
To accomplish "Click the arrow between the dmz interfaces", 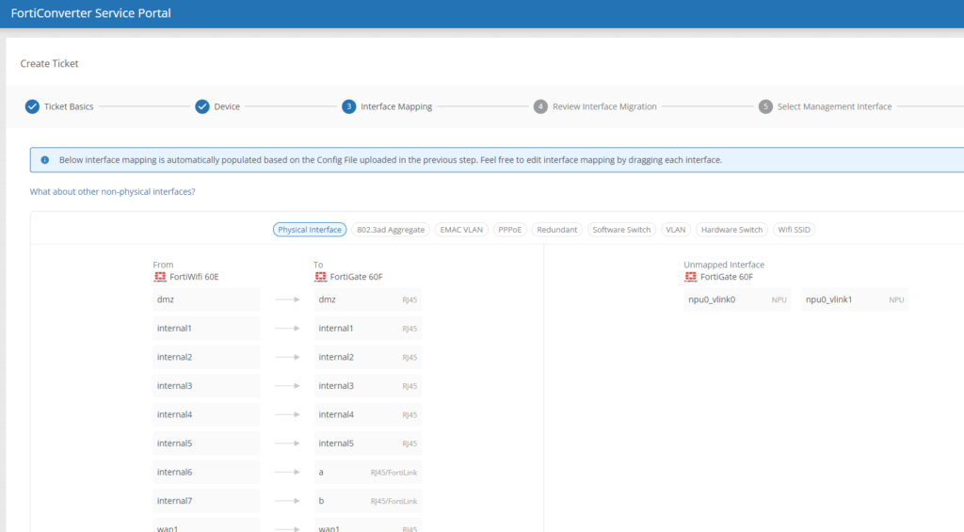I will pyautogui.click(x=287, y=299).
